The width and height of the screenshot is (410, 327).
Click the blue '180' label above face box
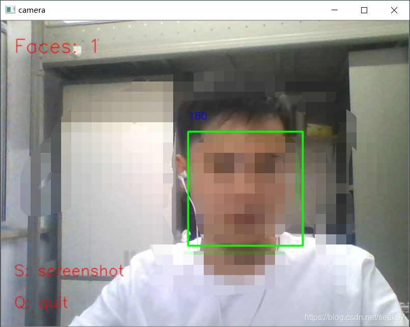198,116
